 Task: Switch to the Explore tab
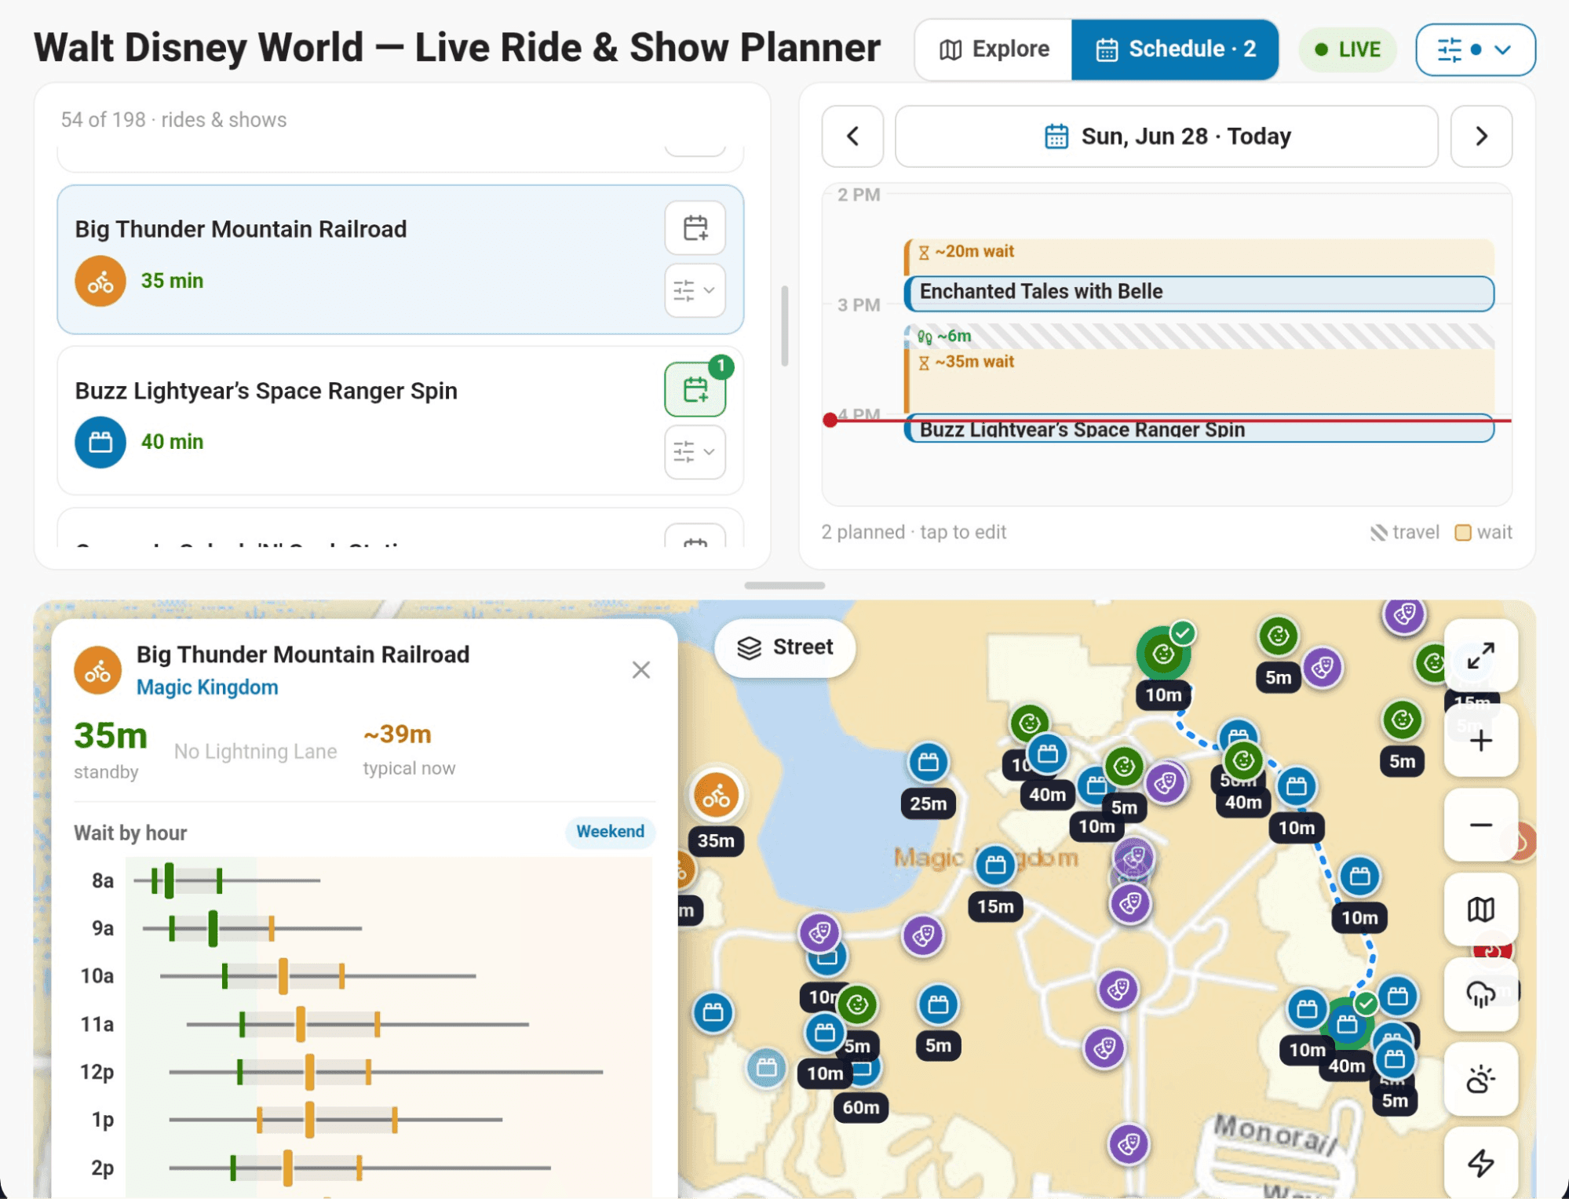pos(994,49)
